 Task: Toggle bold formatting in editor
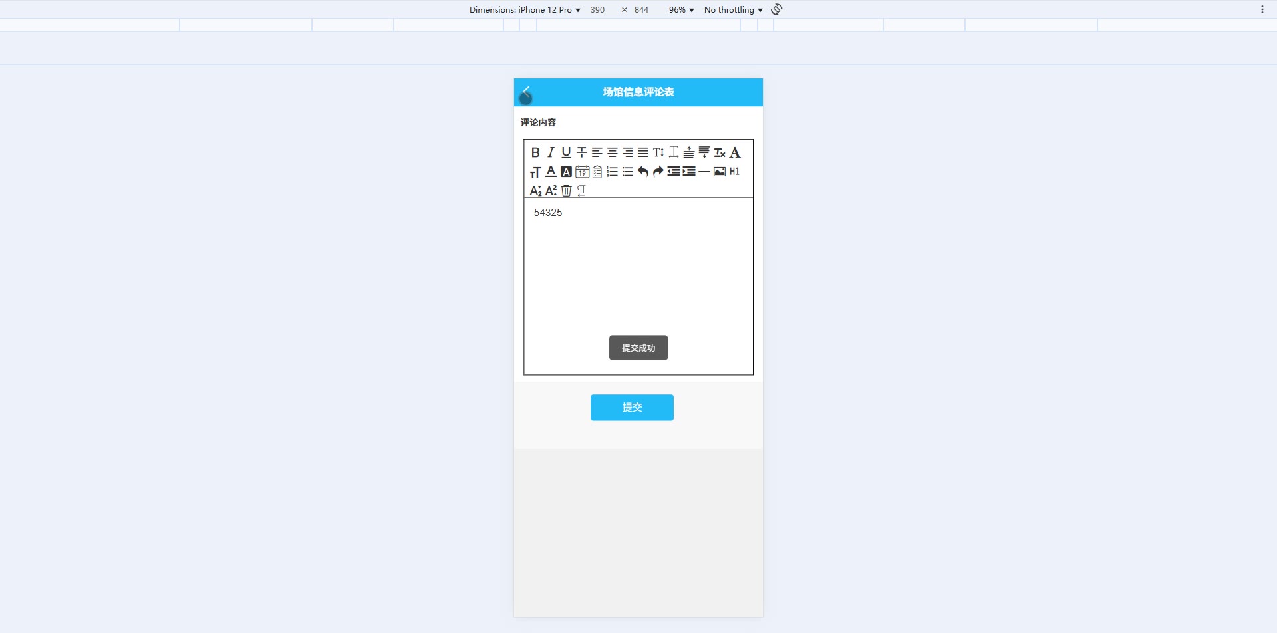pos(535,152)
